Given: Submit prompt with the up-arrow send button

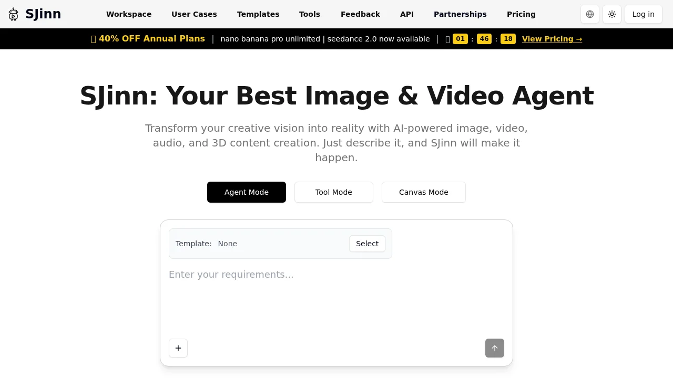Looking at the screenshot, I should (495, 348).
